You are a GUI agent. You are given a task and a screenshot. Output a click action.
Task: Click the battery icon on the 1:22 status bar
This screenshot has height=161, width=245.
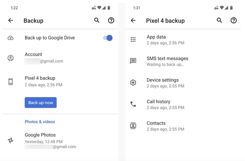(x=109, y=8)
